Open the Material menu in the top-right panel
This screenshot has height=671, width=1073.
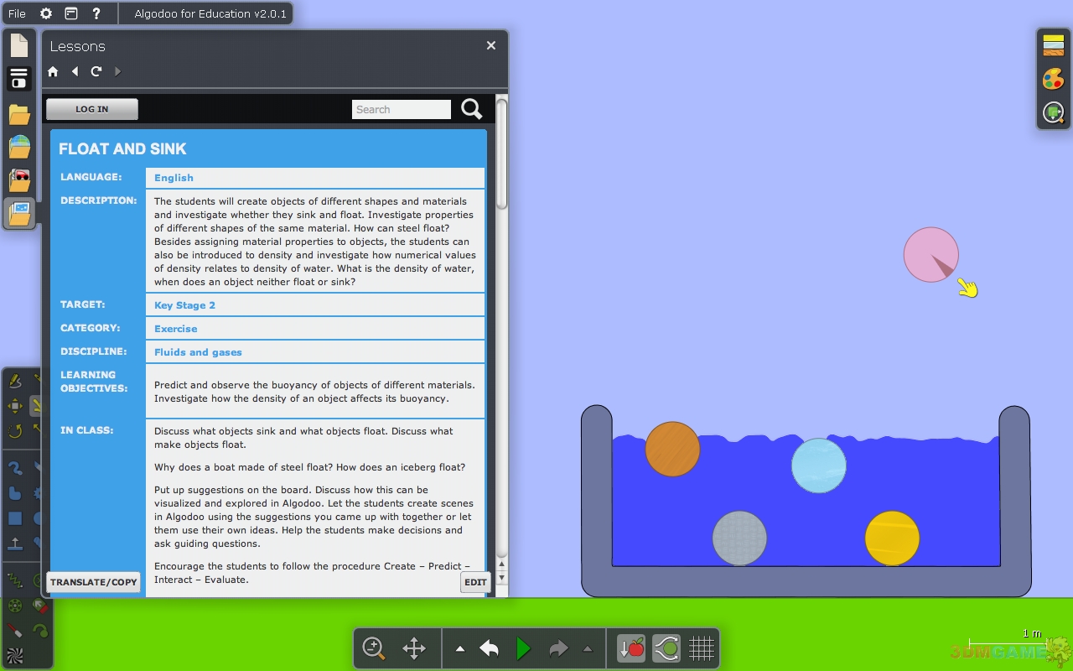(x=1053, y=45)
